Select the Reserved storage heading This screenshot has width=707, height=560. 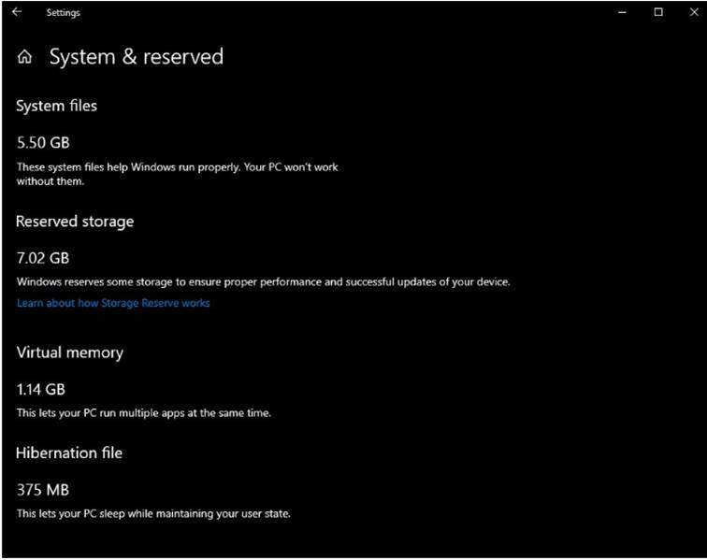pos(75,222)
